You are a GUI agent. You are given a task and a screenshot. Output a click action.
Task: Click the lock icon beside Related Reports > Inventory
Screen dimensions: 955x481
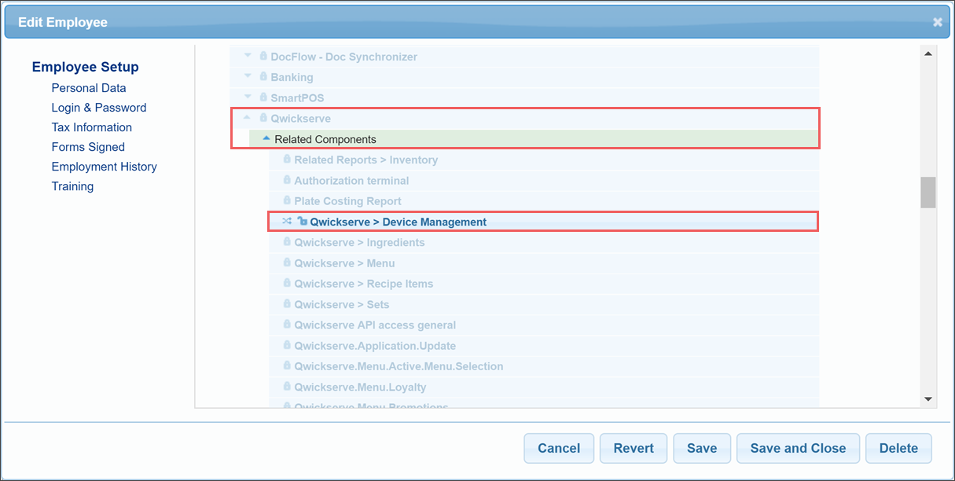287,160
